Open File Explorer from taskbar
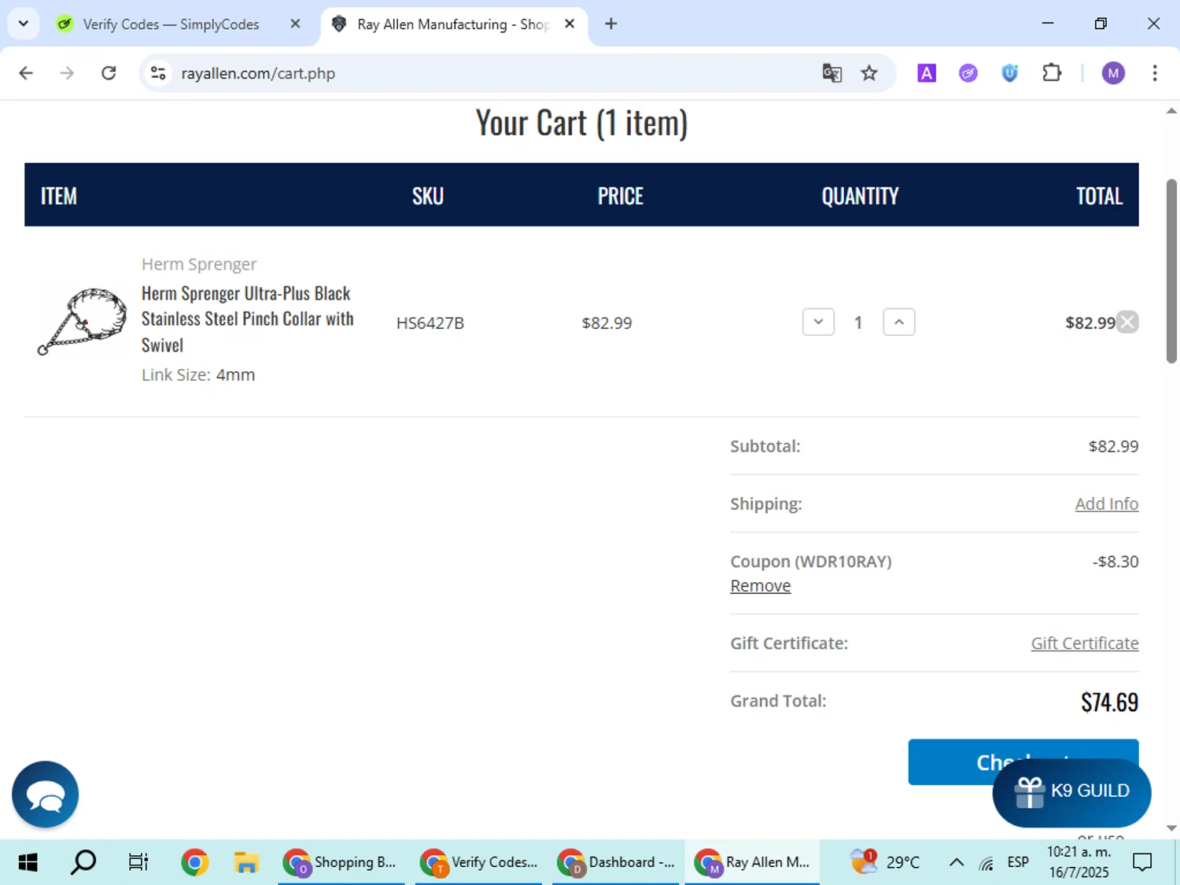 (246, 862)
